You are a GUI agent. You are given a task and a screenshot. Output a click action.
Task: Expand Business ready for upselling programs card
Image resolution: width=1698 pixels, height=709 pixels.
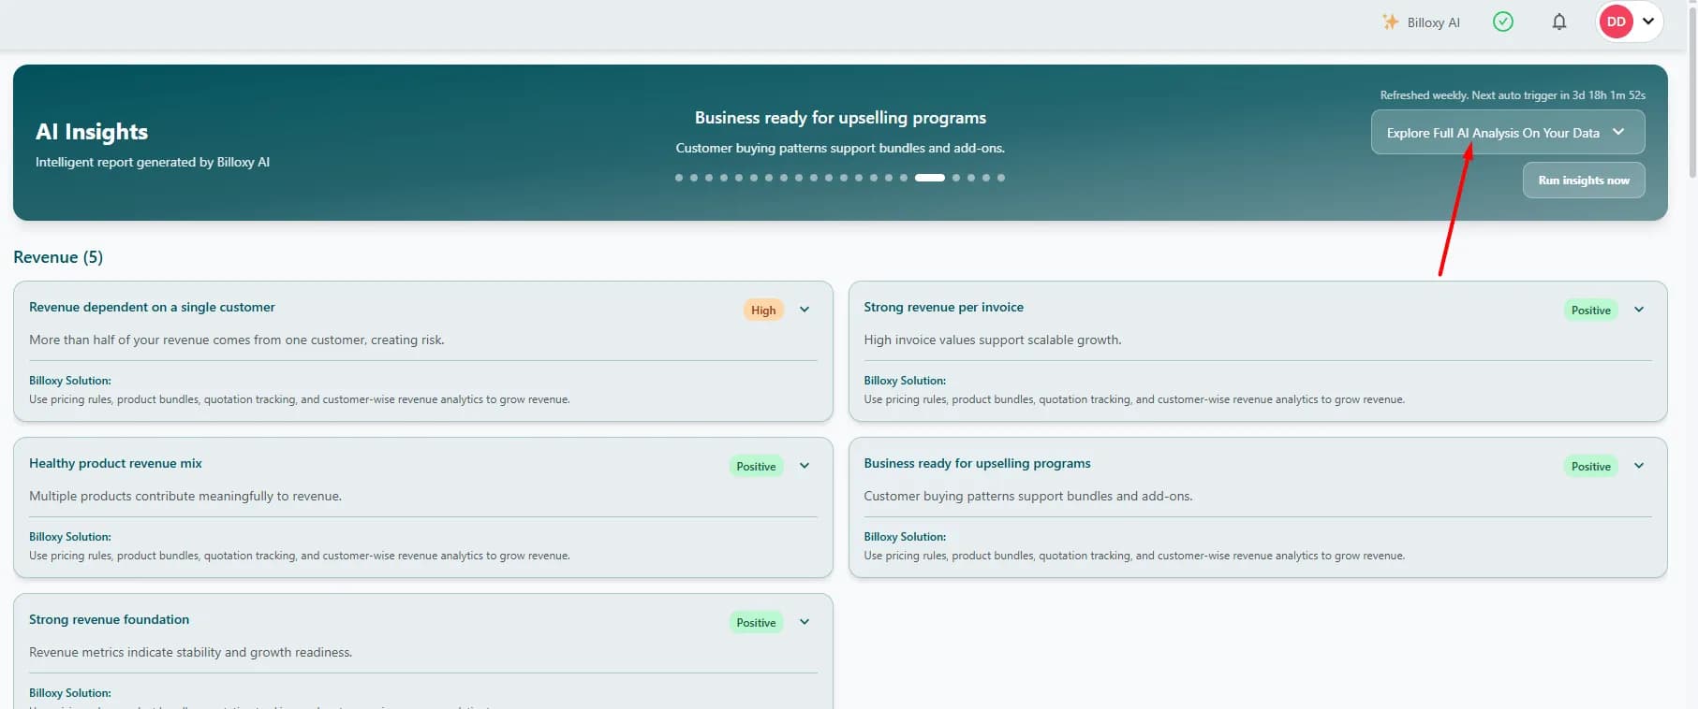1639,466
